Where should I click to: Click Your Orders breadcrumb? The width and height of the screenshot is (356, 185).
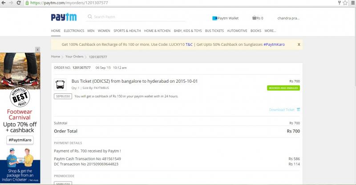tap(74, 56)
